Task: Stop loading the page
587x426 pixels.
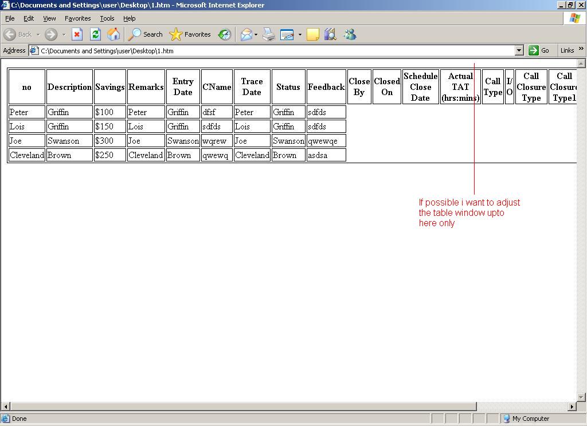Action: tap(77, 34)
